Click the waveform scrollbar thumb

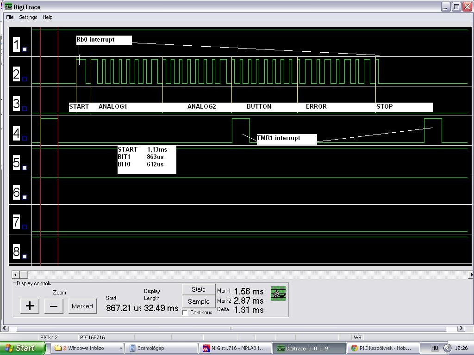[x=24, y=275]
